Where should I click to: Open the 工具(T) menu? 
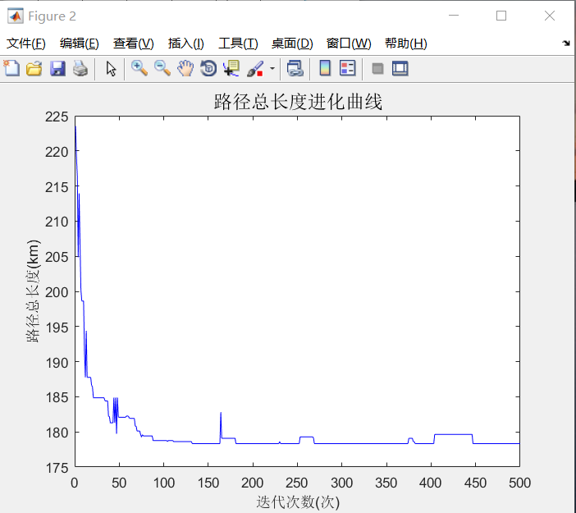click(x=238, y=44)
